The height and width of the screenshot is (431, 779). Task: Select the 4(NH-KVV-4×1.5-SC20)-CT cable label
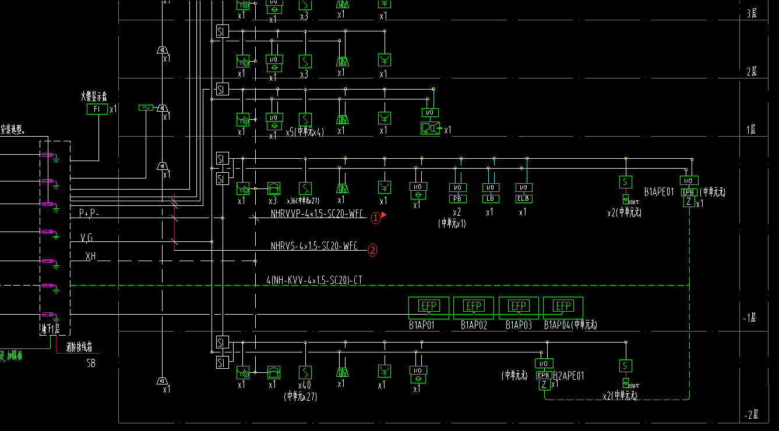pyautogui.click(x=315, y=280)
